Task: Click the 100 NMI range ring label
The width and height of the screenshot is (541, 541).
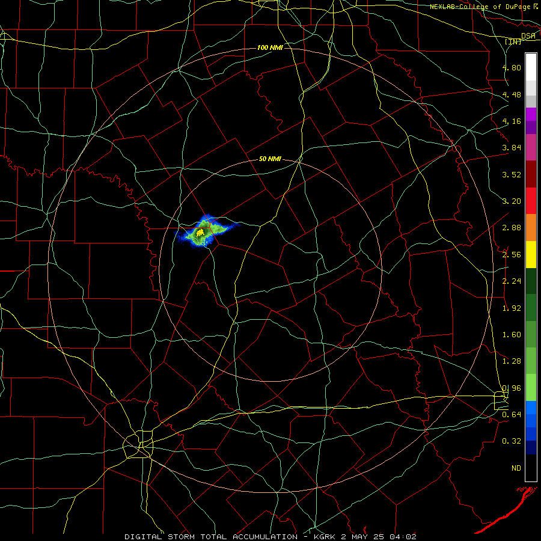Action: 270,47
